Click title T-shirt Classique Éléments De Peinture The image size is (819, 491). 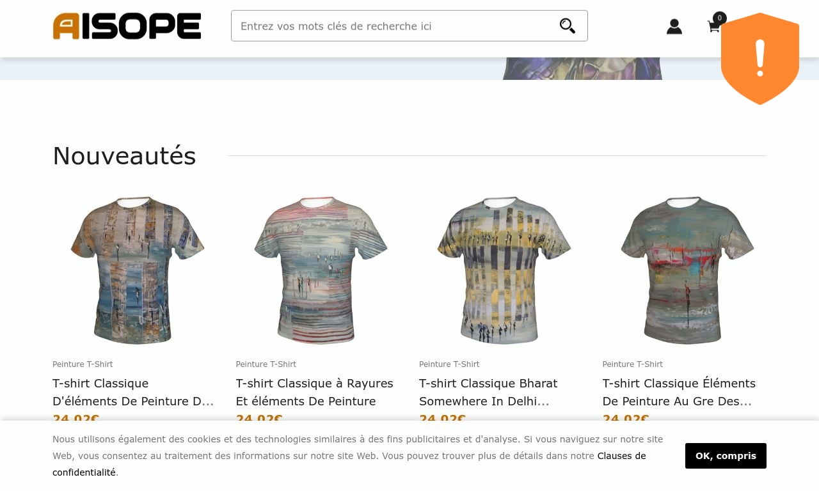679,392
